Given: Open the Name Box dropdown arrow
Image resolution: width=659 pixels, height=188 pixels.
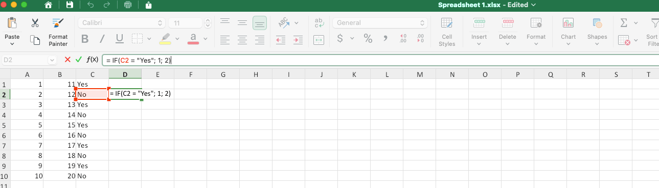Looking at the screenshot, I should coord(52,60).
